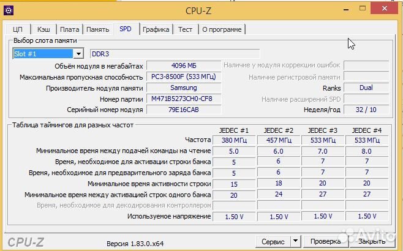Click the CPU-Z app icon in title bar
The width and height of the screenshot is (403, 251).
tap(9, 10)
